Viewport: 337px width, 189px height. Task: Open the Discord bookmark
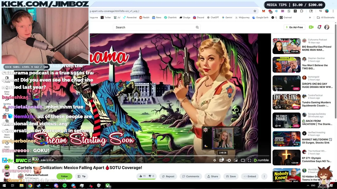199,18
